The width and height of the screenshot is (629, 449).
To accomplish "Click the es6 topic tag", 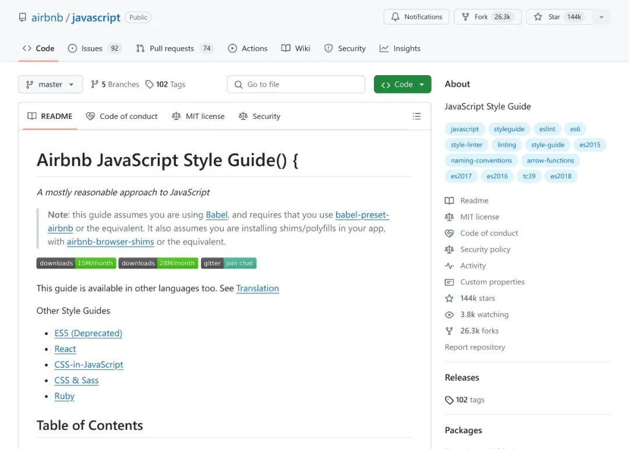I will tap(575, 129).
